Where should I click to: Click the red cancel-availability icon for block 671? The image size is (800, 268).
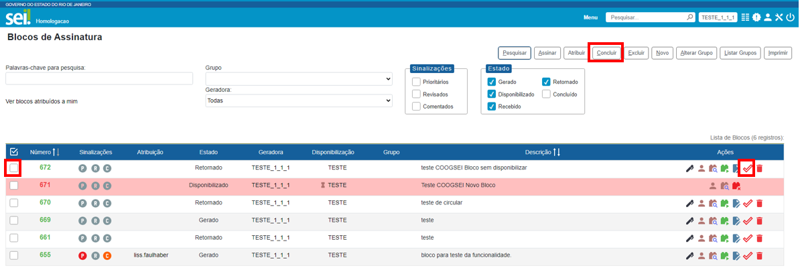(736, 186)
